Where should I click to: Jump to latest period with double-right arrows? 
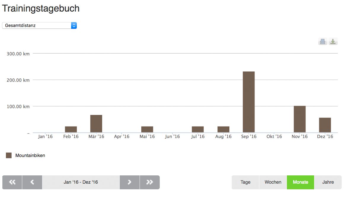coord(150,182)
